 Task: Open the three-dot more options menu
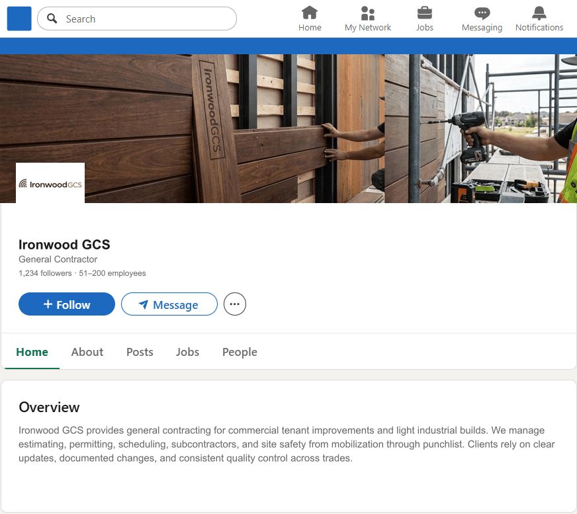tap(234, 304)
